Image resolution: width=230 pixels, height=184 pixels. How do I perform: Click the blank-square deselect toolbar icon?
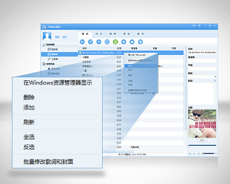tap(132, 42)
